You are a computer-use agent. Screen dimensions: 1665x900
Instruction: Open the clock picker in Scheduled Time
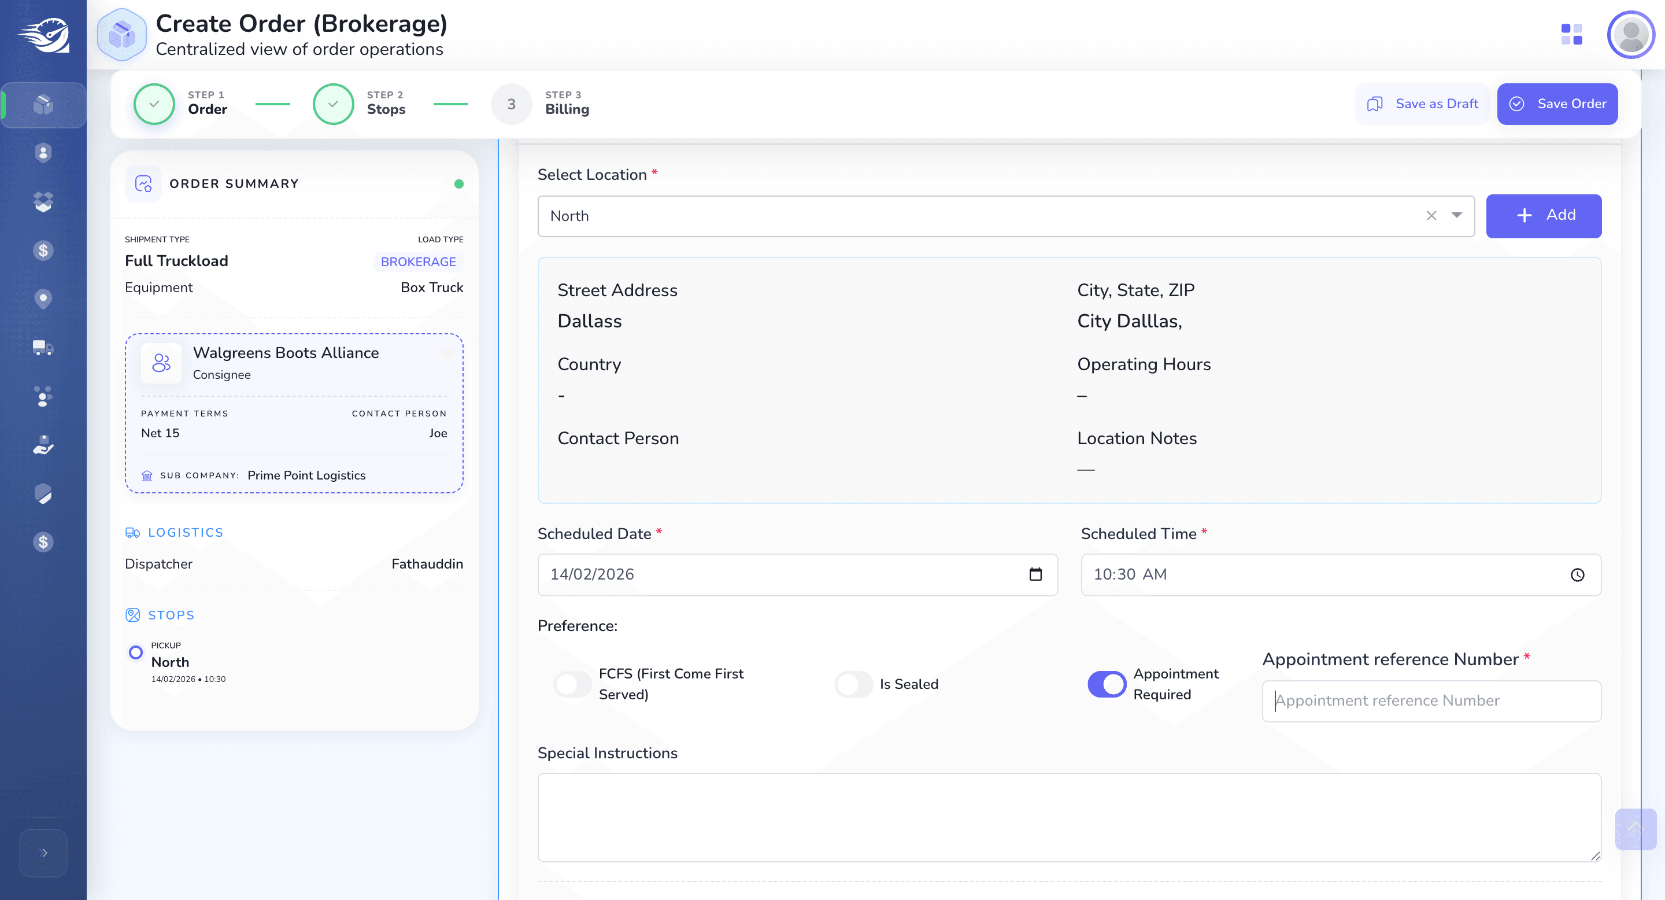click(1578, 575)
